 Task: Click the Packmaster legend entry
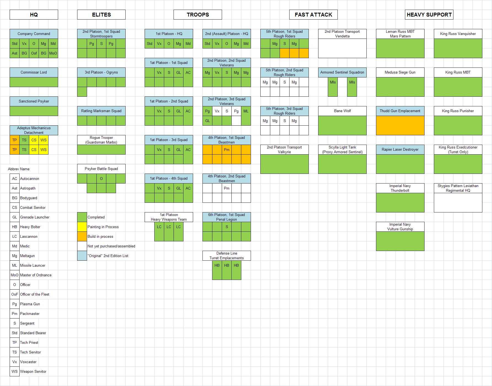(30, 314)
